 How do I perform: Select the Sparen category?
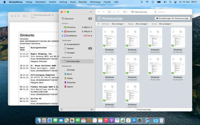(77, 87)
